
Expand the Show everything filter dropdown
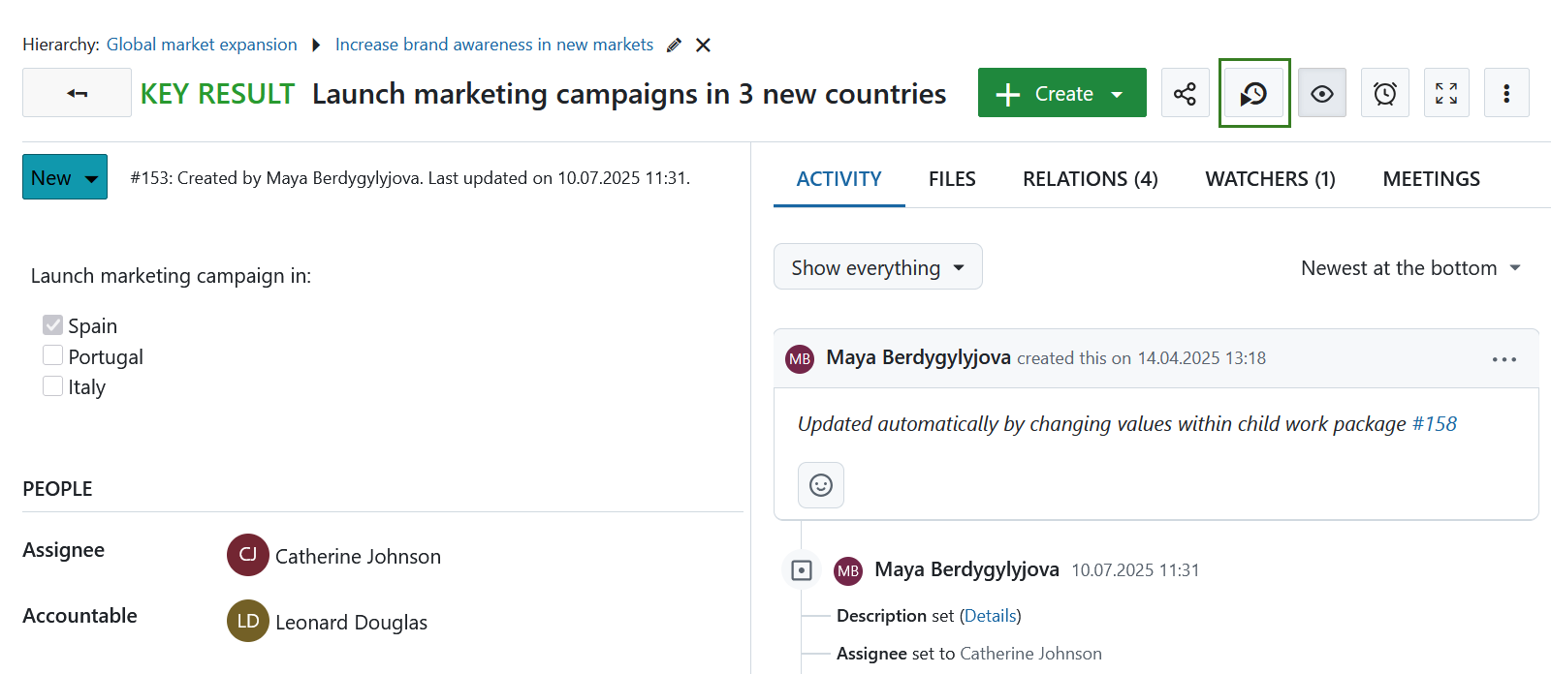(x=877, y=267)
